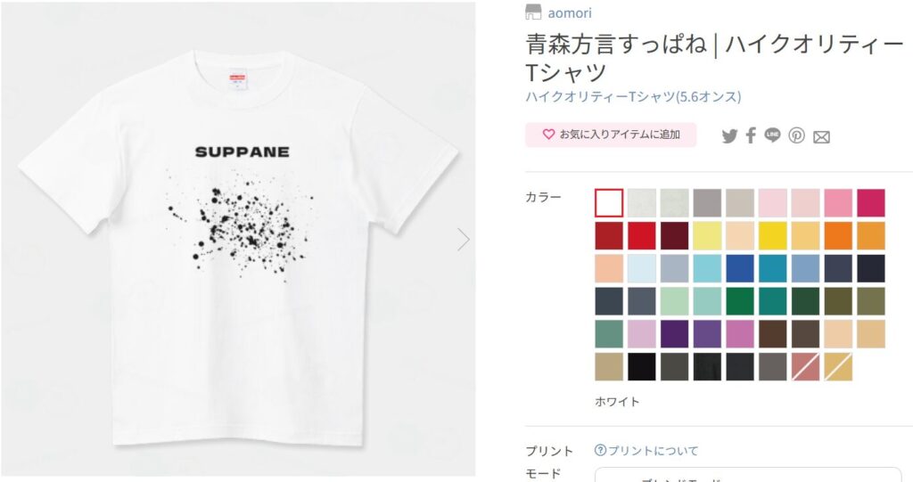This screenshot has width=913, height=482.
Task: Open the print mode dropdown box
Action: coord(748,475)
